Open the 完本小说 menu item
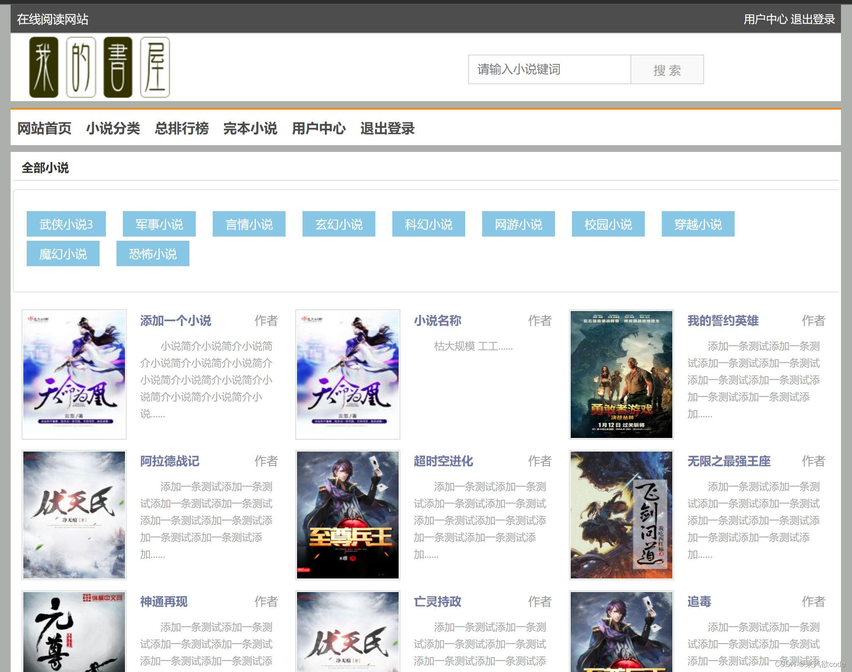The image size is (852, 672). pos(250,129)
